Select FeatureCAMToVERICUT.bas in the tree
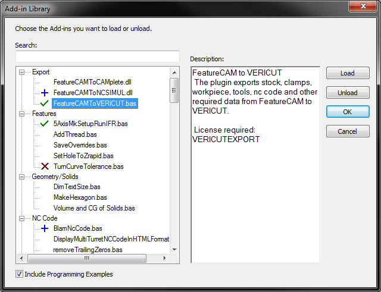Viewport: 381px width, 292px height. [x=95, y=103]
